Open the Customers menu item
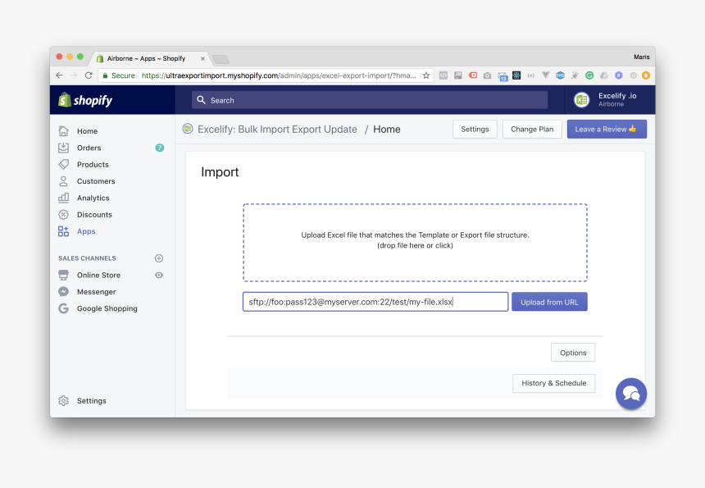This screenshot has height=488, width=705. tap(96, 180)
